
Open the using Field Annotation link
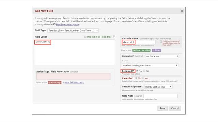(74, 82)
